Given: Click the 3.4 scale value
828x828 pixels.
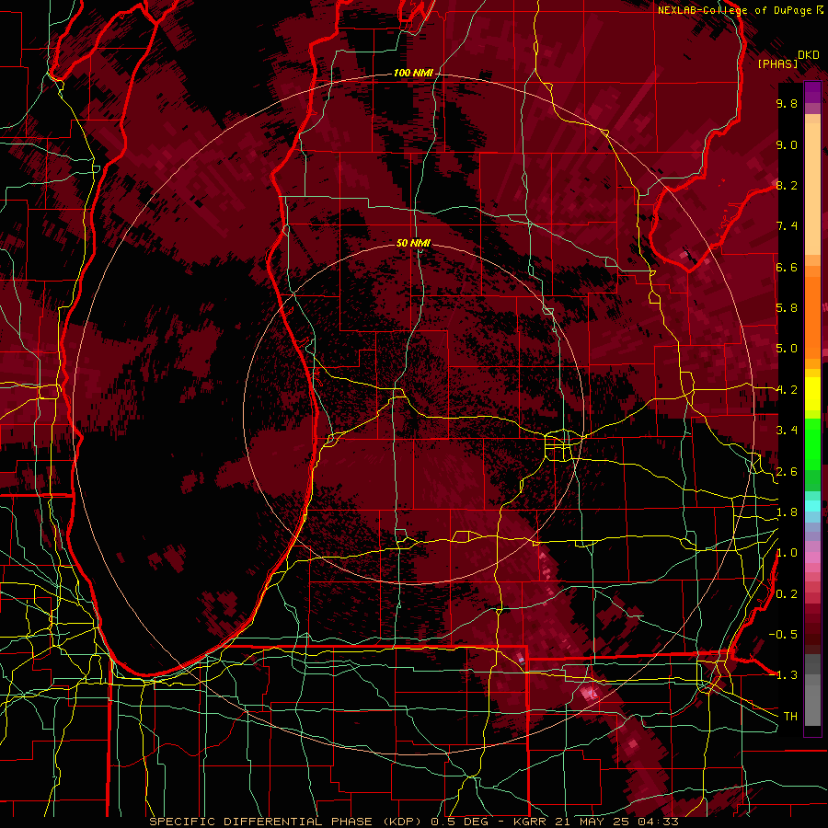Looking at the screenshot, I should click(x=787, y=431).
